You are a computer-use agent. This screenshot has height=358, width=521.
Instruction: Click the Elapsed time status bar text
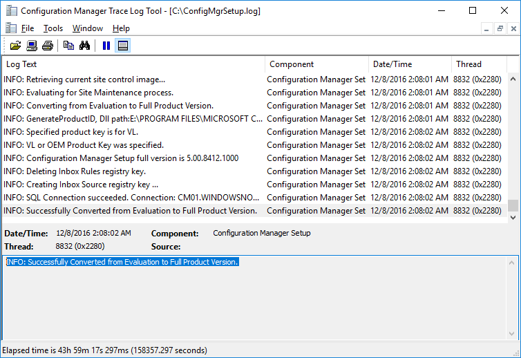[x=104, y=350]
